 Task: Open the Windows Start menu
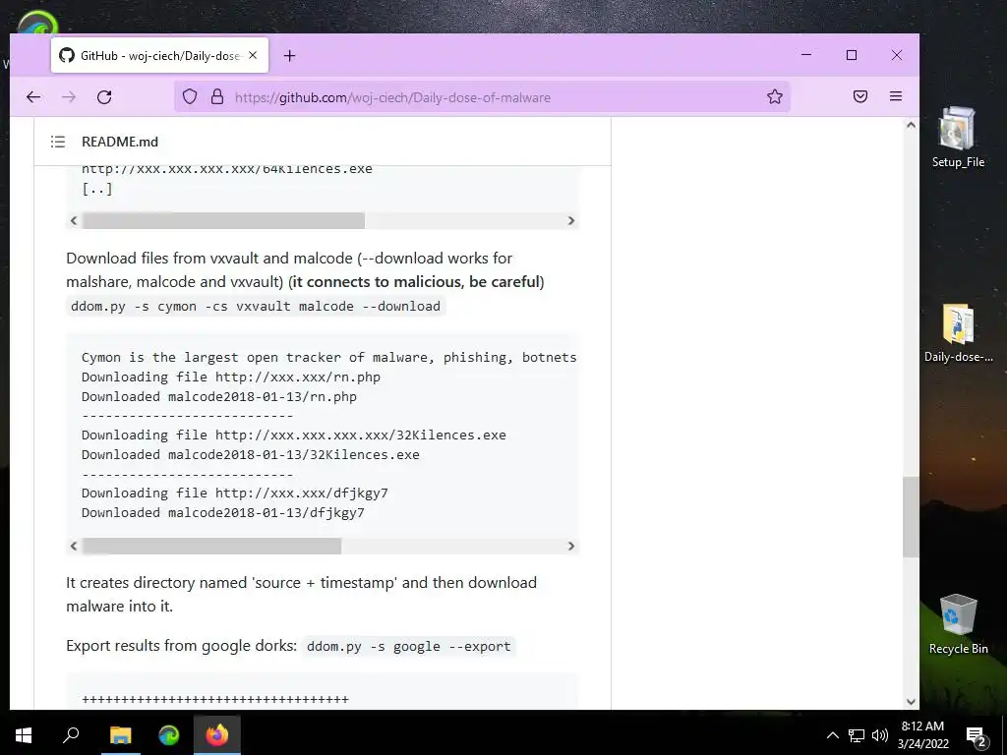[x=24, y=735]
